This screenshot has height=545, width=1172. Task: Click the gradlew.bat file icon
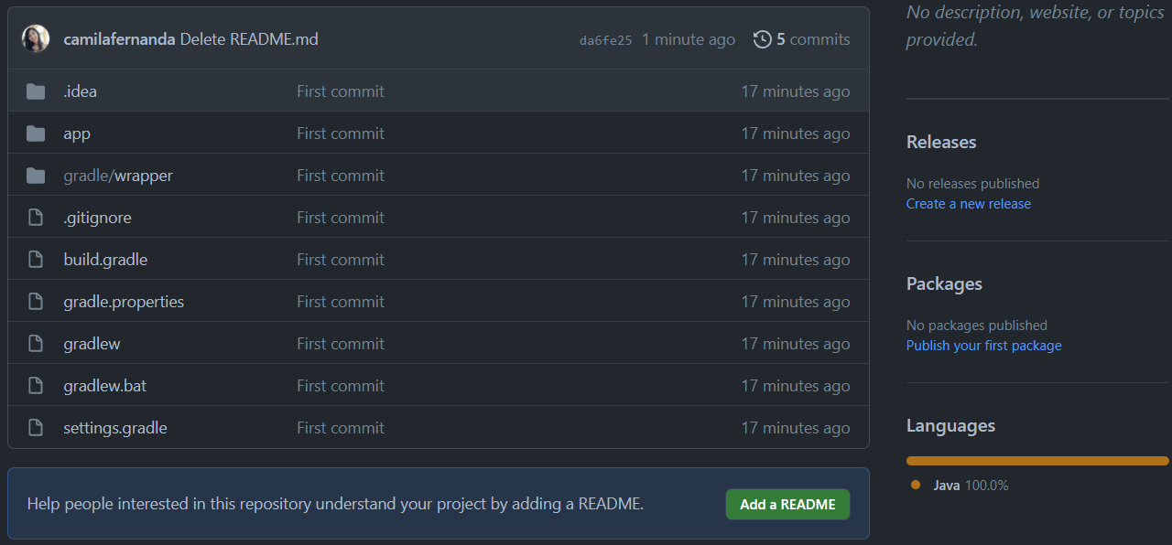[36, 386]
